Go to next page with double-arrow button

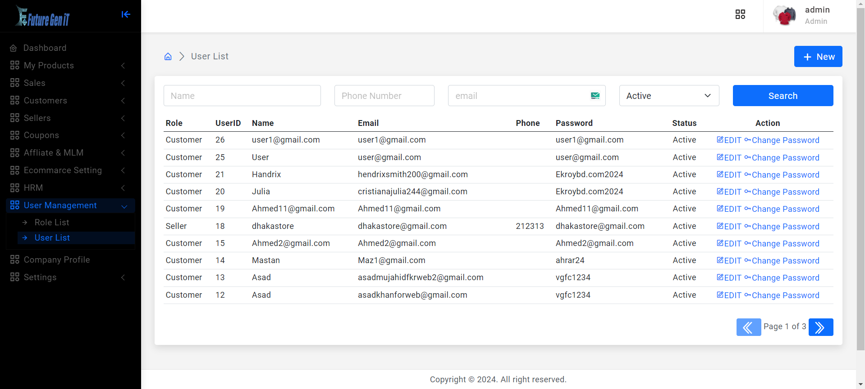pyautogui.click(x=820, y=327)
